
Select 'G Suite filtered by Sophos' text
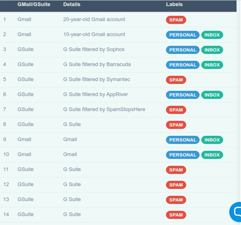94,49
